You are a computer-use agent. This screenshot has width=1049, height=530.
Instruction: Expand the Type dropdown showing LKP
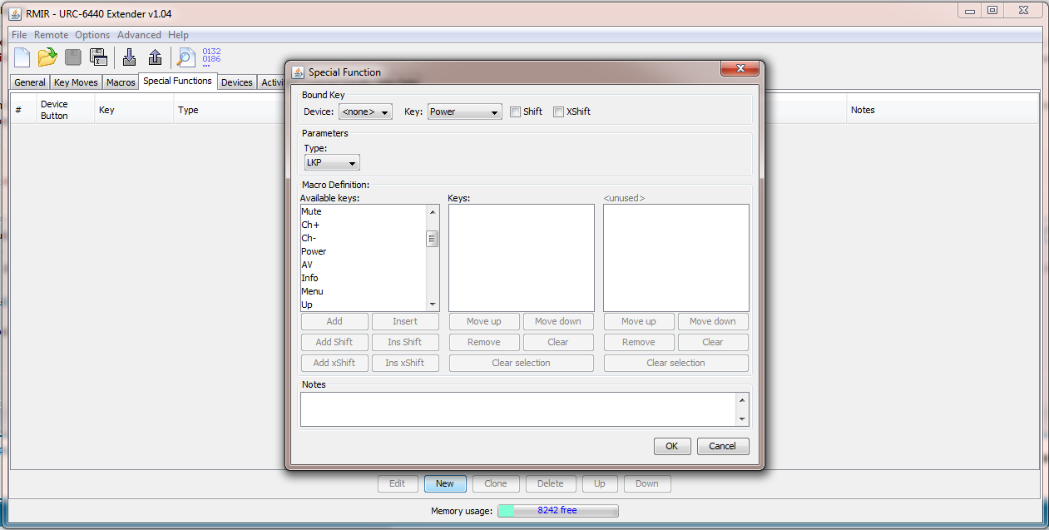[x=332, y=162]
